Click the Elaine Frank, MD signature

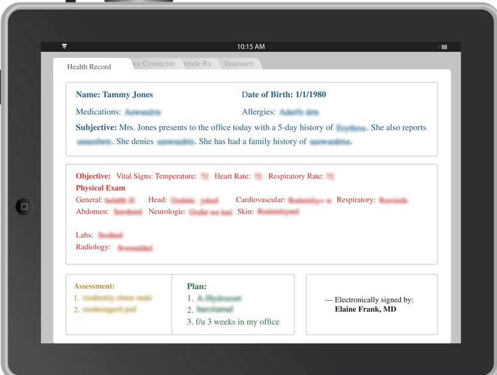[365, 309]
